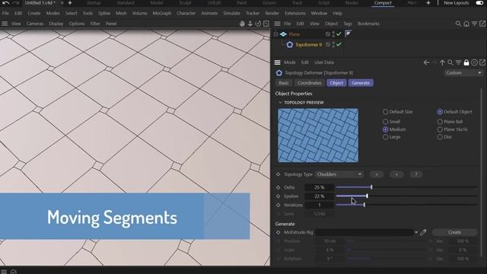Click the Phong tag on Plane

(349, 33)
